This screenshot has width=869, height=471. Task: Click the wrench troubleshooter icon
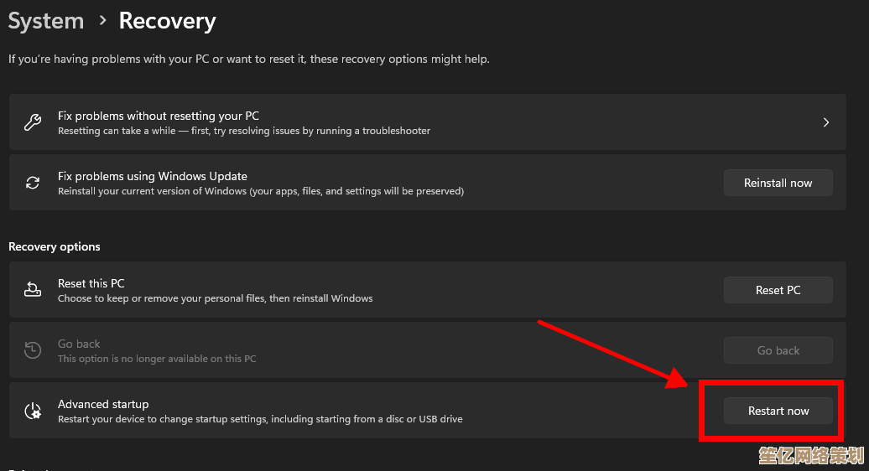click(x=33, y=122)
